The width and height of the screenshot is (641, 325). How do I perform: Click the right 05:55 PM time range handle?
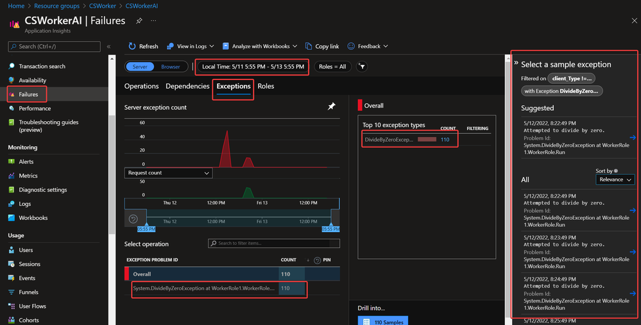point(330,229)
